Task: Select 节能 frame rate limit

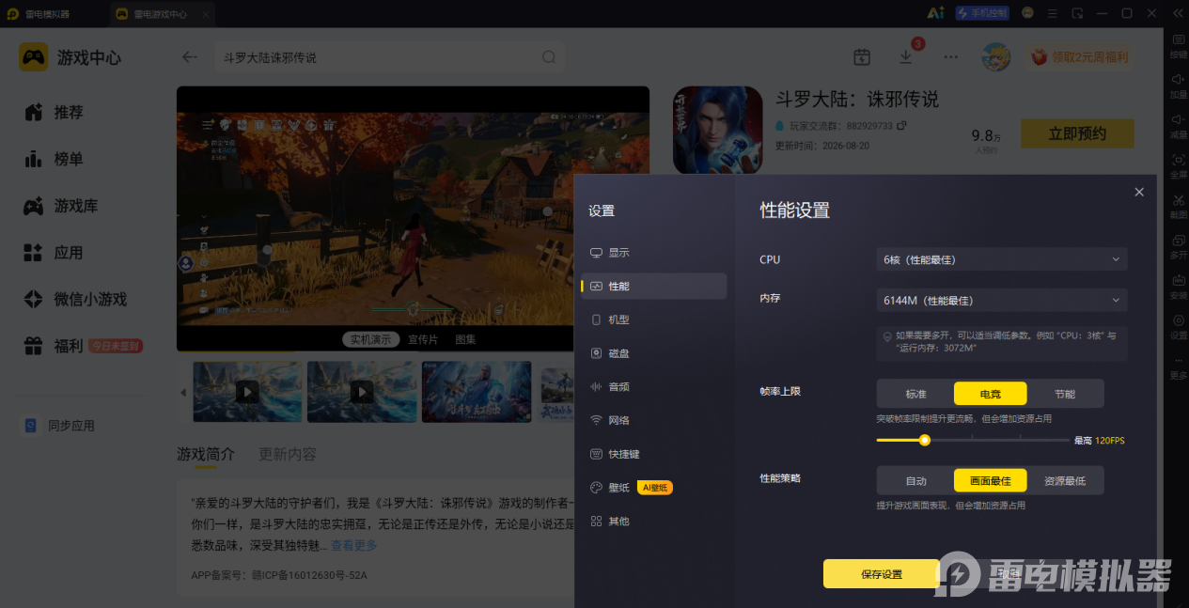Action: coord(1065,394)
